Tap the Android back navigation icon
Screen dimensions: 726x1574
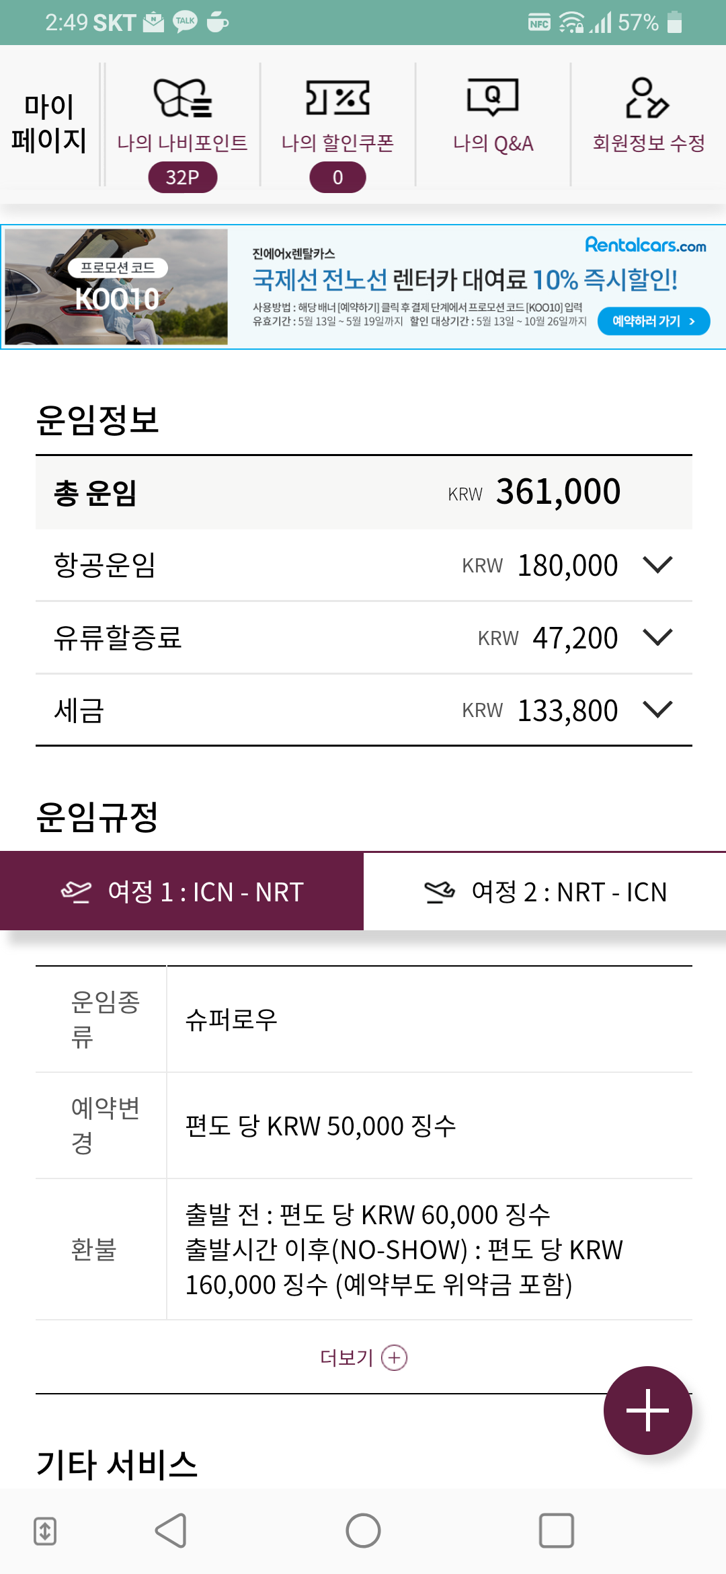click(x=171, y=1531)
